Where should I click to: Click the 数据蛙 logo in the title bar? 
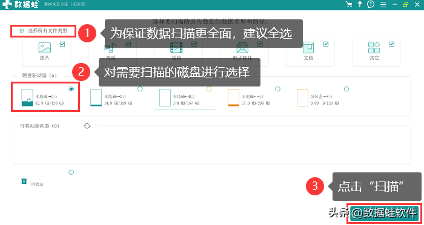click(x=20, y=4)
